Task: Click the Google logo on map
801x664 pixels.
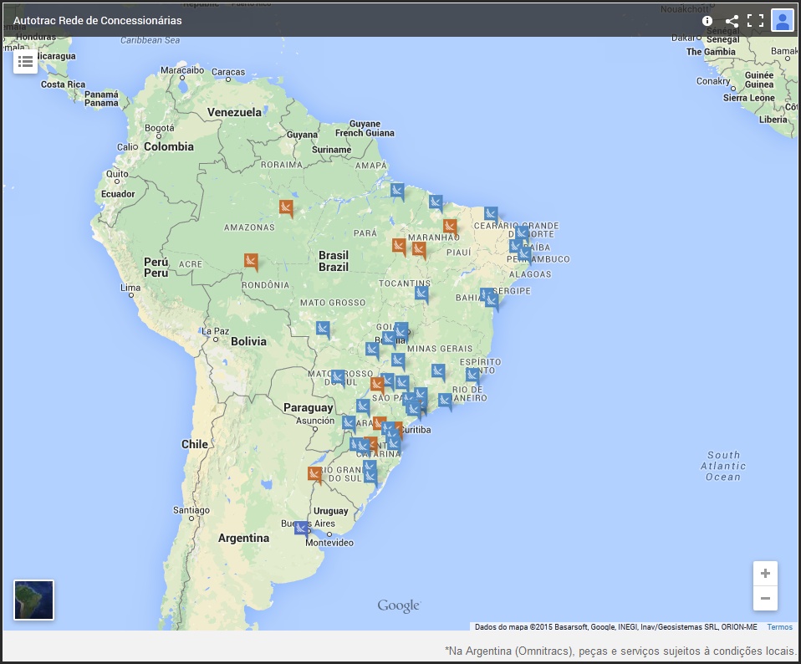Action: [399, 605]
